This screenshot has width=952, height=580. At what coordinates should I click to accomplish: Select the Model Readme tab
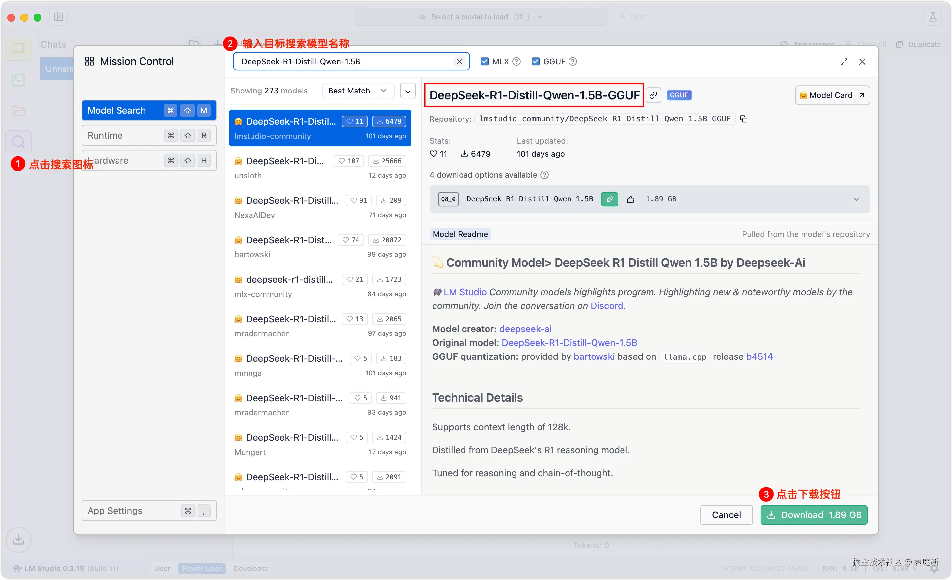[x=460, y=234]
